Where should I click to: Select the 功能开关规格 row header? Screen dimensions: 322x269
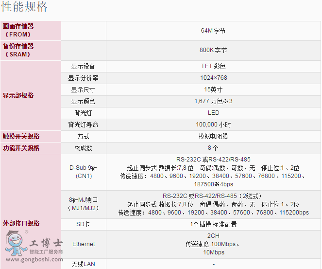(x=21, y=148)
